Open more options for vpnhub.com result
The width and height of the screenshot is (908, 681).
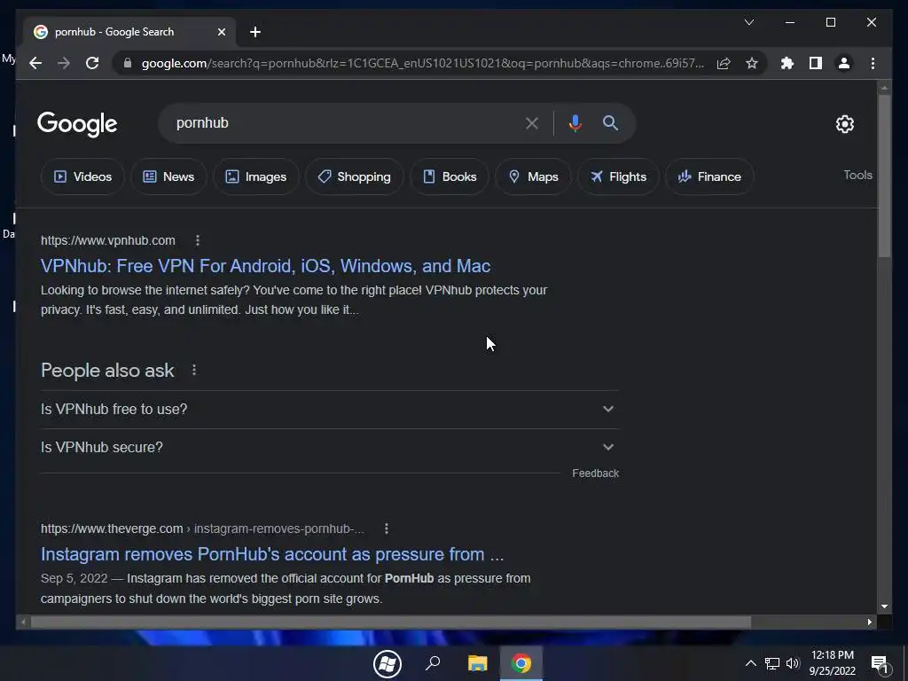coord(198,240)
